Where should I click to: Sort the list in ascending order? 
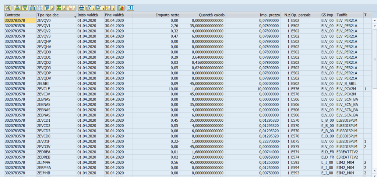point(17,8)
